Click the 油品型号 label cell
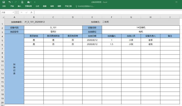 (14, 32)
